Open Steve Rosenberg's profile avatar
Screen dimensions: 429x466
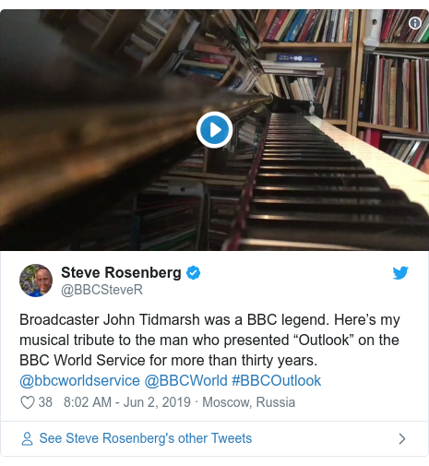coord(36,281)
